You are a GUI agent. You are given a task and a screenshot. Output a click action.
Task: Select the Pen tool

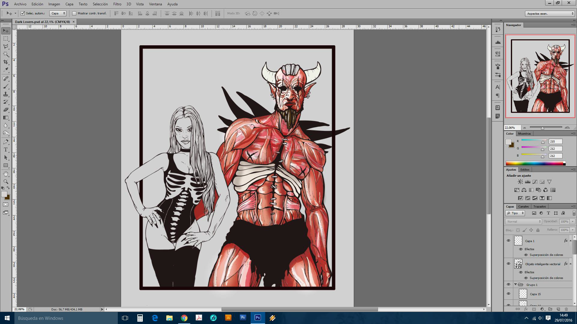6,142
